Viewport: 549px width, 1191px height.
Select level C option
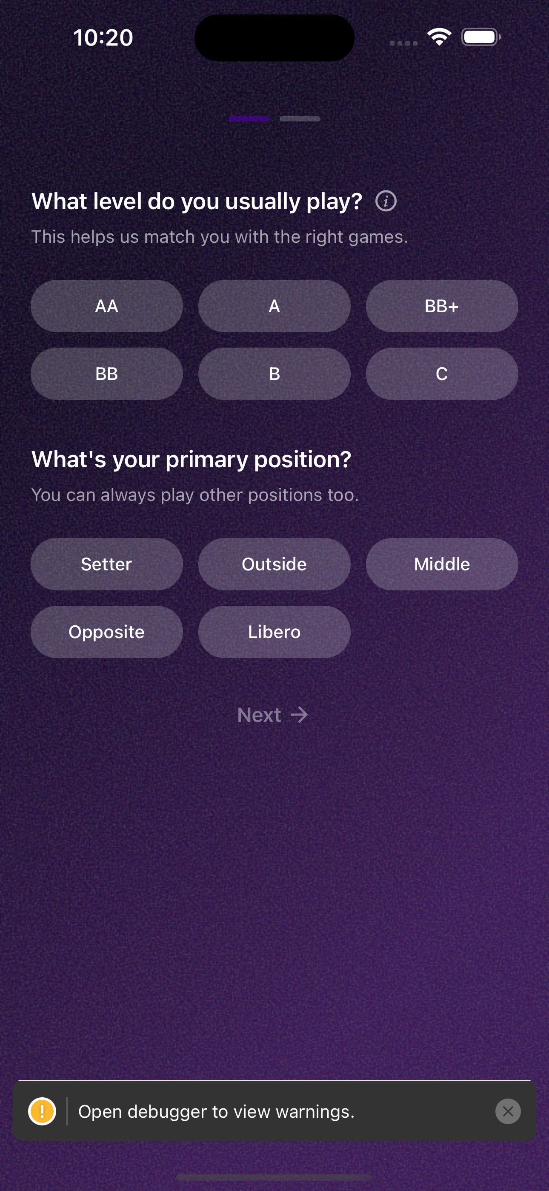[x=442, y=374]
